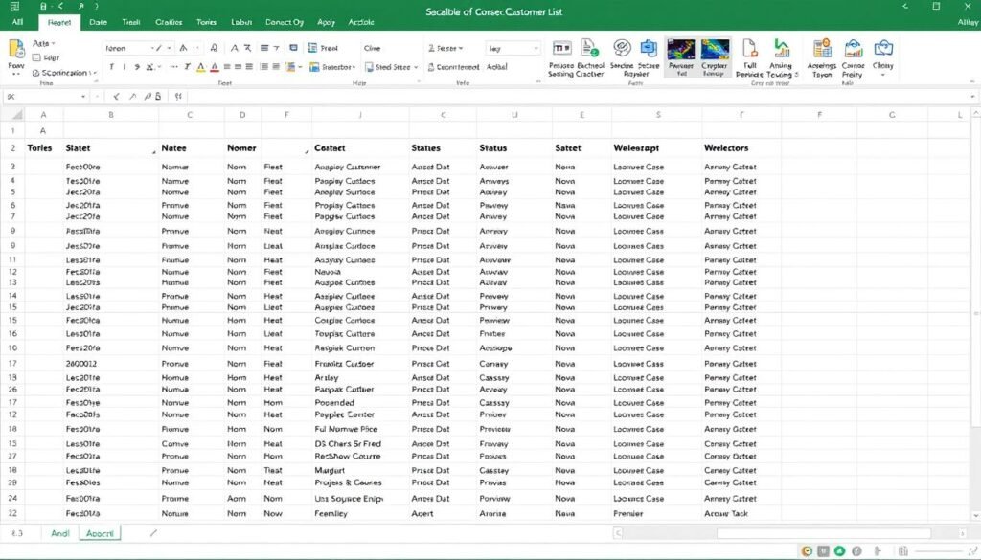Click the Canoe Freity icon
Screen dimensions: 981x560
[x=853, y=50]
